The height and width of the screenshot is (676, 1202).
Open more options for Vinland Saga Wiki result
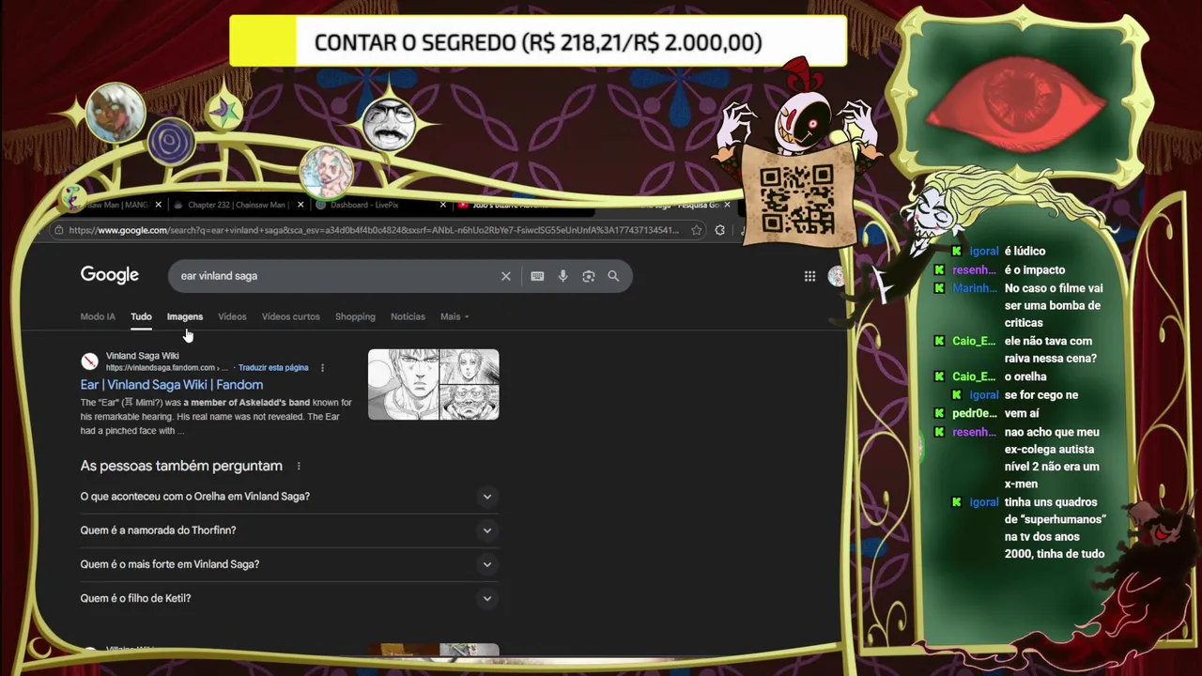pyautogui.click(x=322, y=368)
